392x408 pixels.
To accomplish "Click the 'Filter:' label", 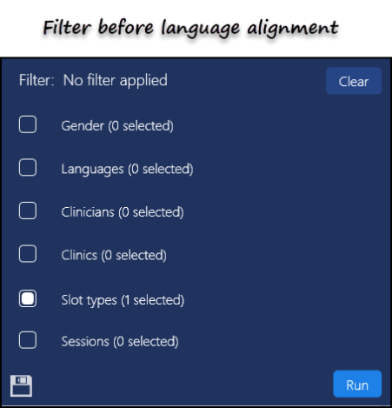I will [37, 80].
